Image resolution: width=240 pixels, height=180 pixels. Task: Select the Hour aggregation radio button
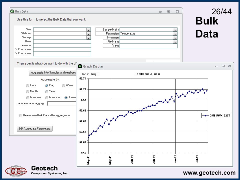tap(27, 86)
